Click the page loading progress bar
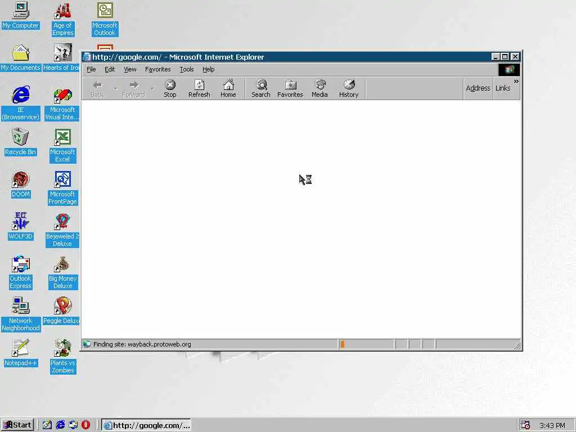The height and width of the screenshot is (432, 576). point(366,344)
